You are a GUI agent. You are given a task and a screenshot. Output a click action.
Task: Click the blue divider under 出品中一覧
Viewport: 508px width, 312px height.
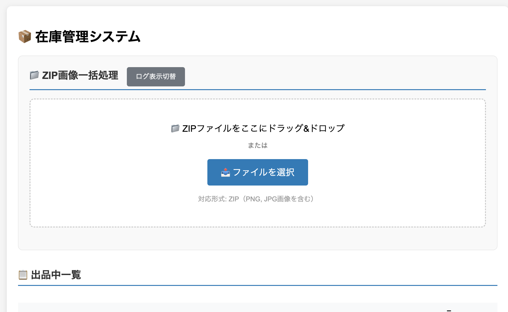tap(258, 285)
